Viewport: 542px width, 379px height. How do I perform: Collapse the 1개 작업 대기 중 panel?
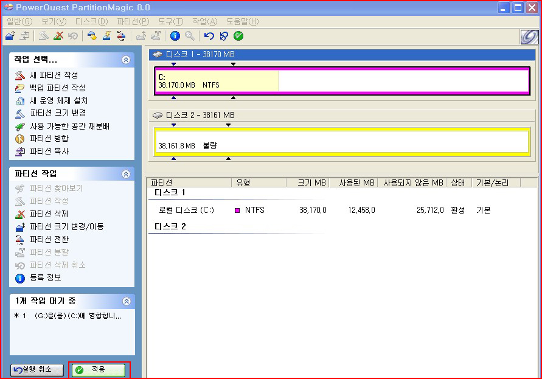[126, 301]
